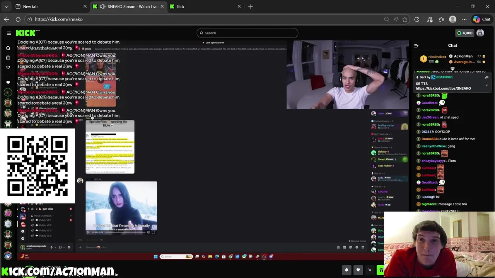Switch to the New tab browser tab

[50, 7]
